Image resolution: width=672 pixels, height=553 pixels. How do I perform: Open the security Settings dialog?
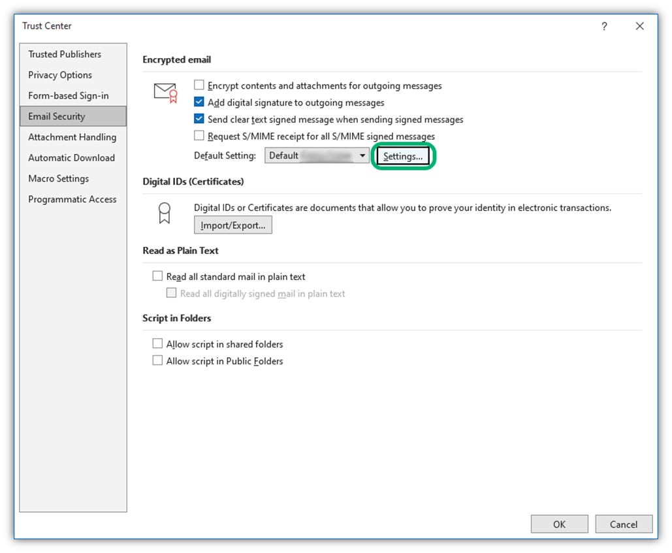click(403, 156)
